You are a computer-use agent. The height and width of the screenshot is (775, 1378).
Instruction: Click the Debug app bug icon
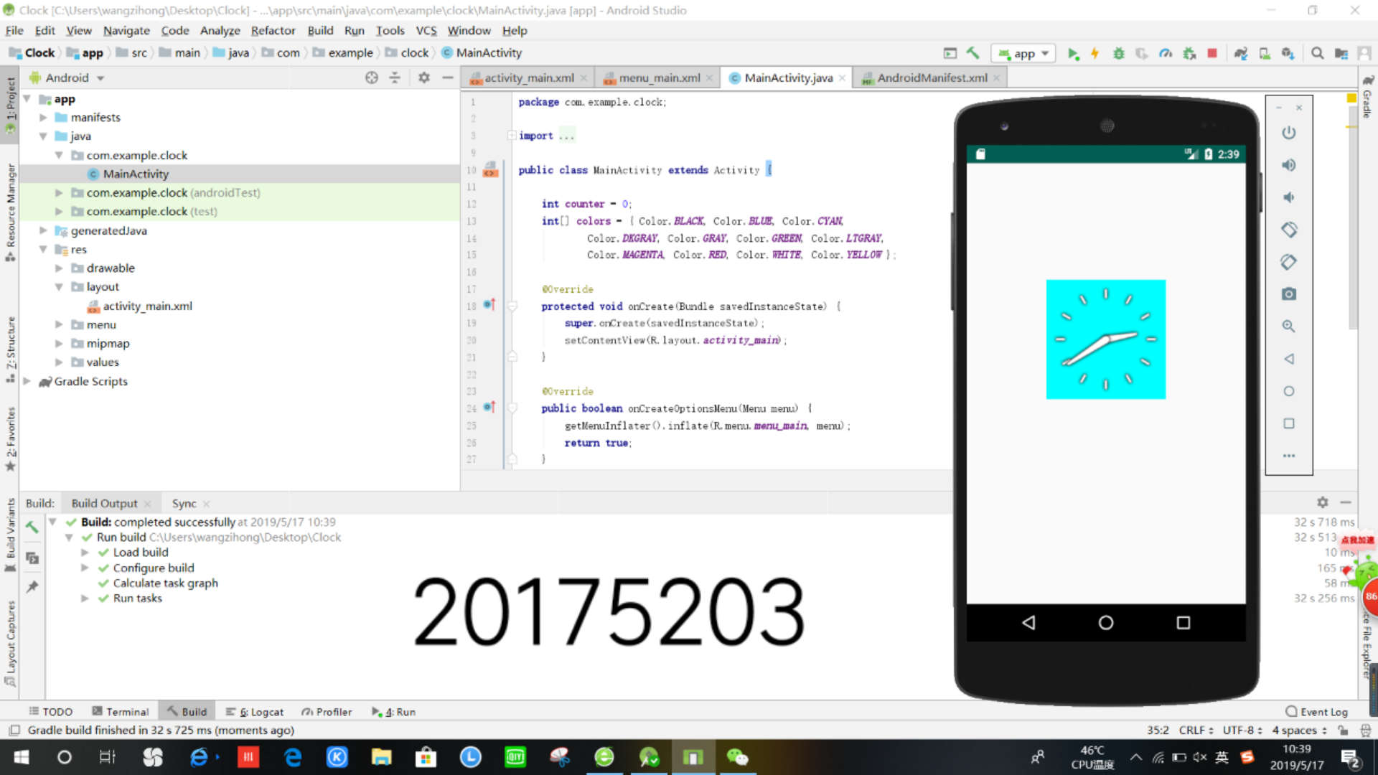click(1118, 53)
